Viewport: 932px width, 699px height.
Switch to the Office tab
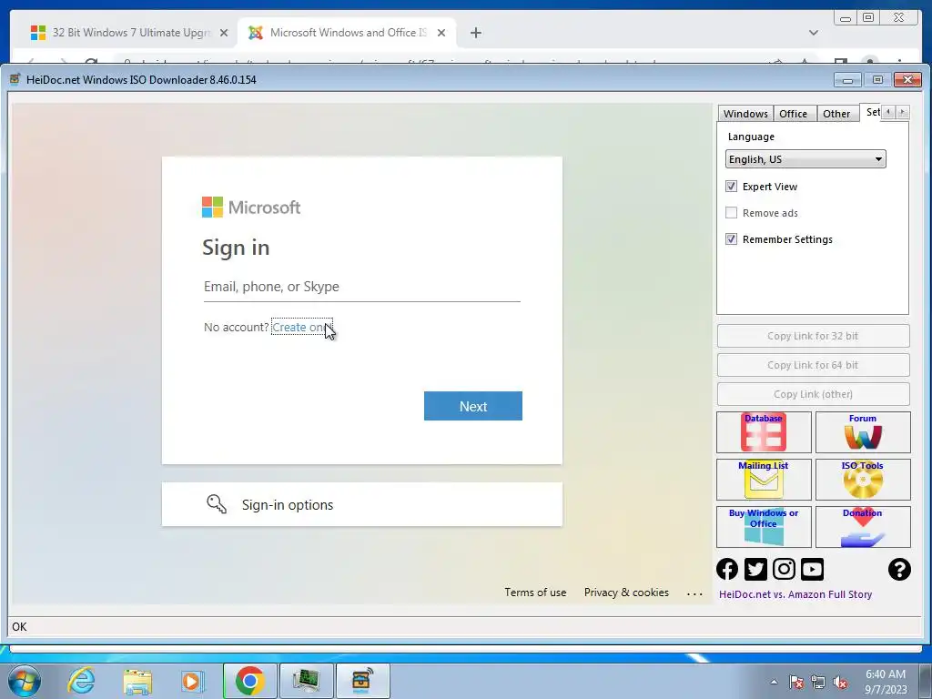click(x=793, y=114)
